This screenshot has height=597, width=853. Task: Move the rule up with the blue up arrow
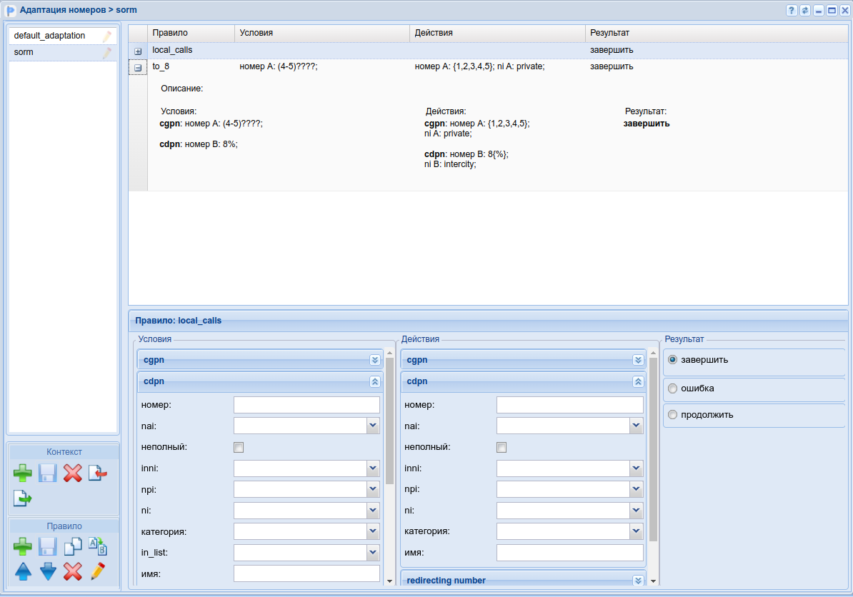pyautogui.click(x=23, y=571)
